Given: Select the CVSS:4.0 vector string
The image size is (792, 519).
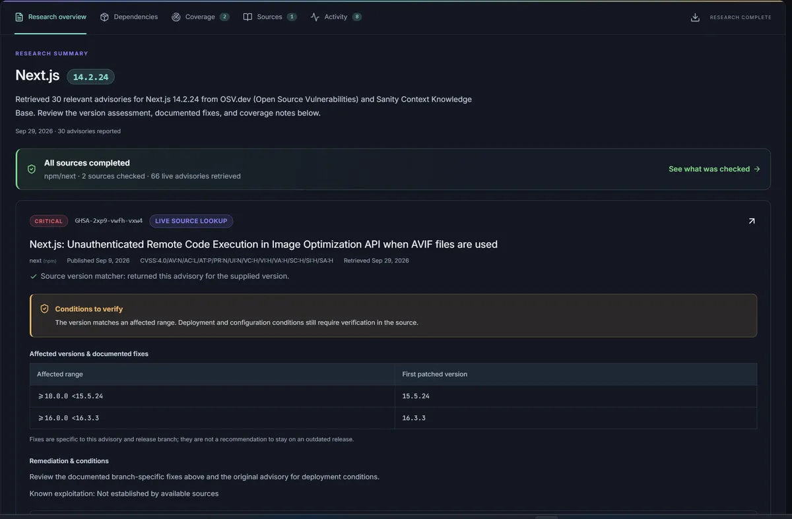Looking at the screenshot, I should coord(237,260).
